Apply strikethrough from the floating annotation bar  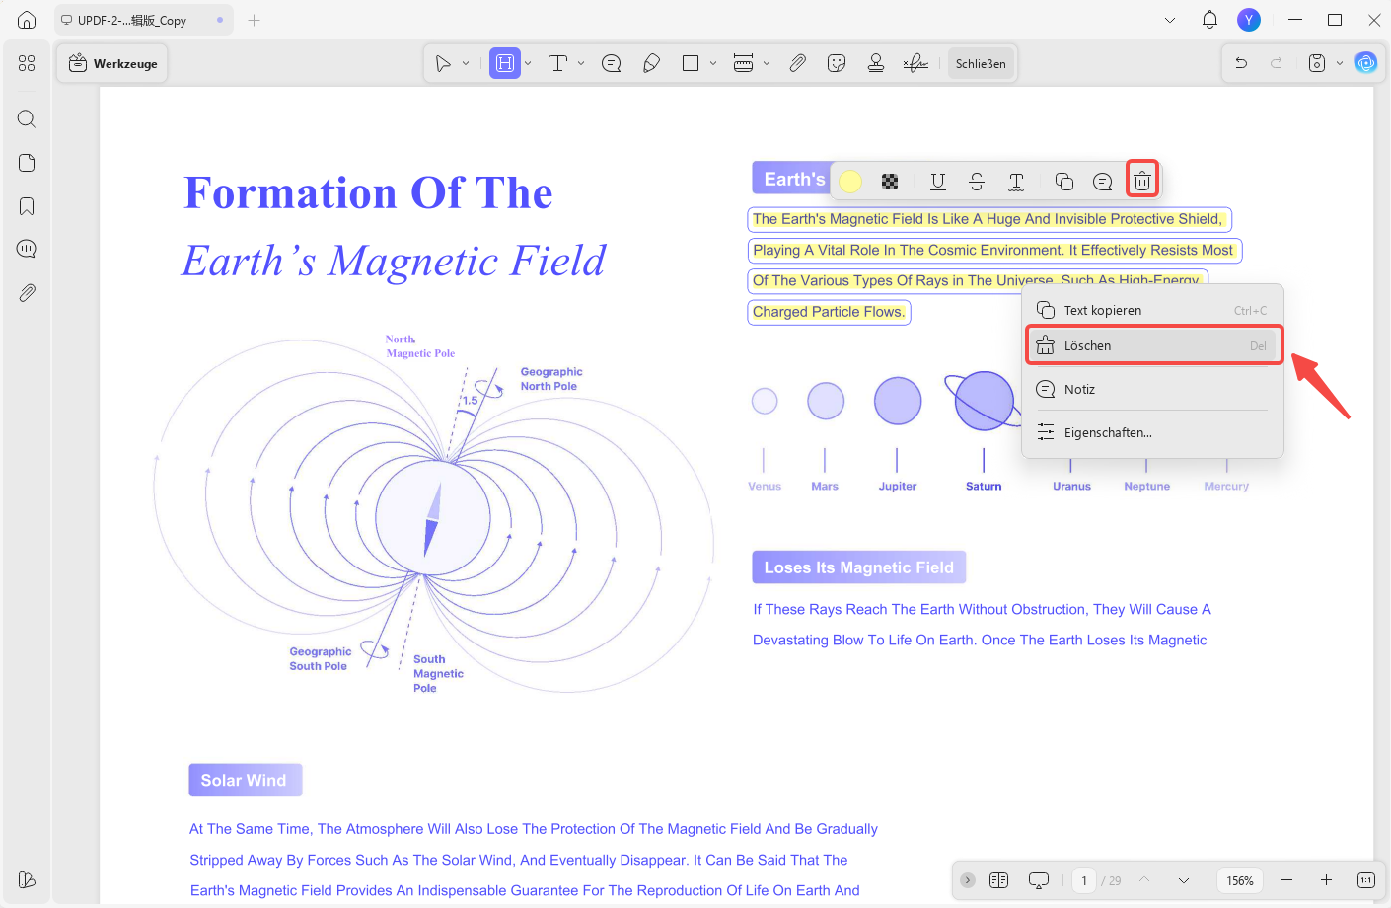click(x=977, y=181)
